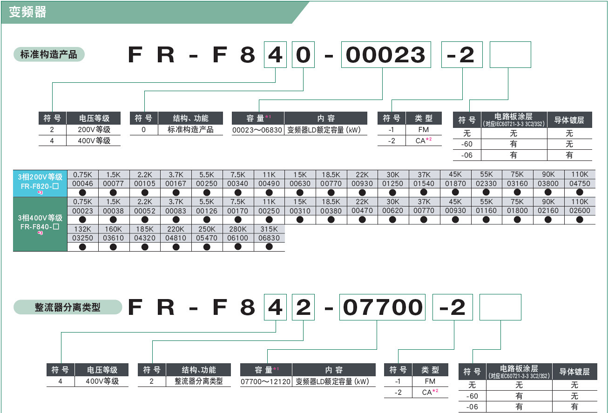
Task: Click the boxed 00023 in the FR-F840 model code
Action: pyautogui.click(x=386, y=54)
